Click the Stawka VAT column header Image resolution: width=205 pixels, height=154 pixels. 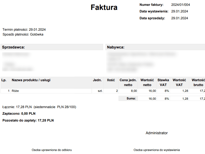coord(163,82)
